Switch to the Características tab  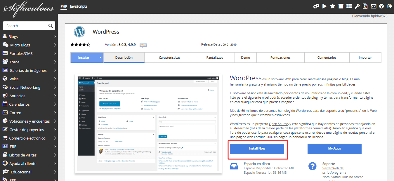[x=170, y=58]
